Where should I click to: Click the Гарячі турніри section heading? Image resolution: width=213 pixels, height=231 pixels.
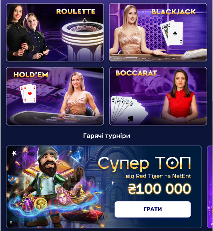106,136
